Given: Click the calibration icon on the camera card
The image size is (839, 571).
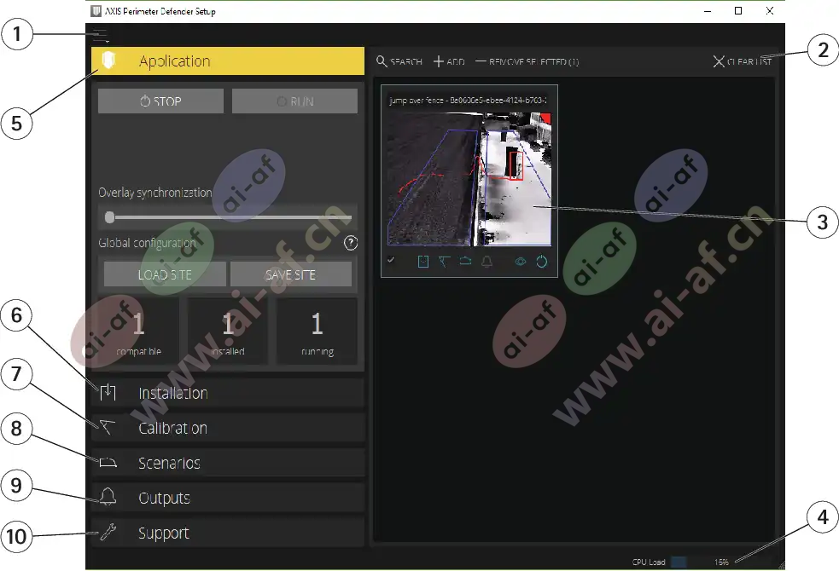Looking at the screenshot, I should click(x=444, y=261).
